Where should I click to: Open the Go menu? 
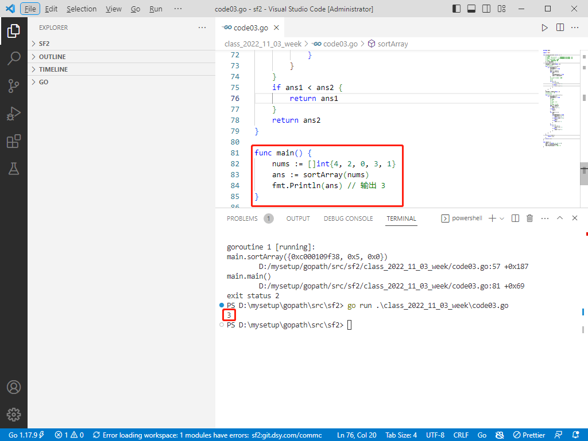(136, 9)
